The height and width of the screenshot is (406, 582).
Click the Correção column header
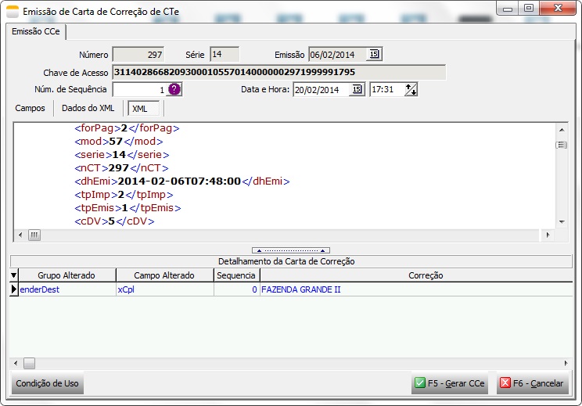point(416,275)
